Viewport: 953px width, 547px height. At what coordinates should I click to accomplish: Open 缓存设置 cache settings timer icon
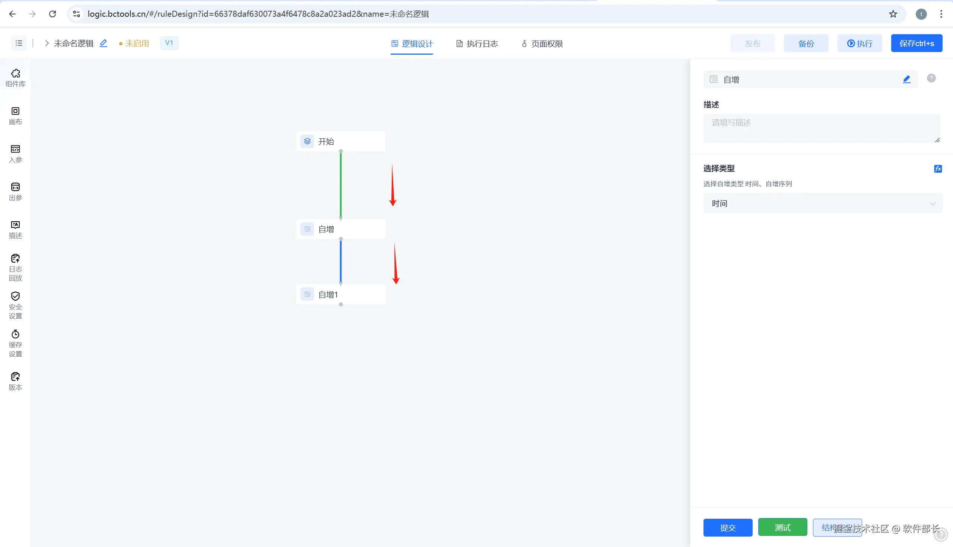[15, 343]
